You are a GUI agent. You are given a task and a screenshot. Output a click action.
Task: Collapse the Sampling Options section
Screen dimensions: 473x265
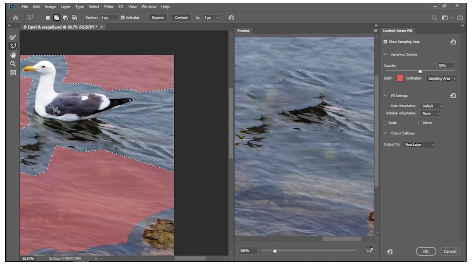click(x=386, y=54)
